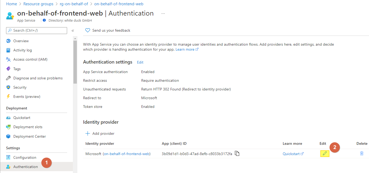This screenshot has height=173, width=369.
Task: Click on-behalf-of-frontend-web breadcrumb link
Action: click(x=119, y=4)
